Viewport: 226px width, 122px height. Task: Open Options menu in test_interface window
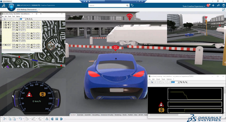point(18,16)
